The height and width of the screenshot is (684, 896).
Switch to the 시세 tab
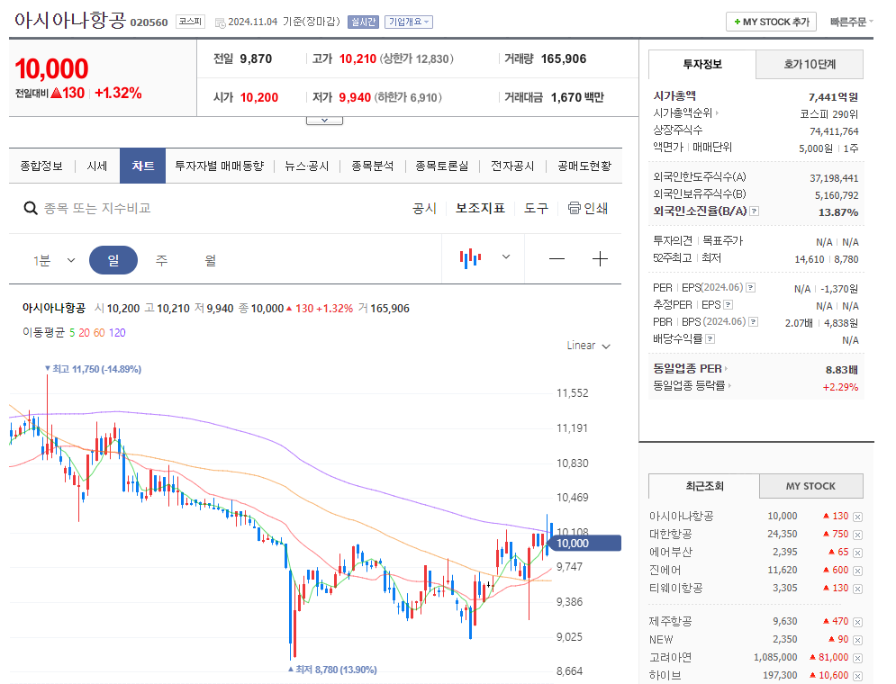coord(97,166)
